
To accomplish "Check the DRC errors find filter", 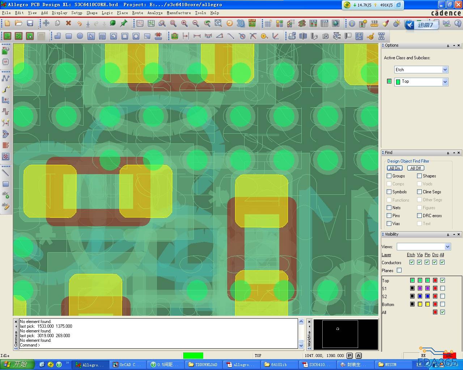I will [420, 216].
